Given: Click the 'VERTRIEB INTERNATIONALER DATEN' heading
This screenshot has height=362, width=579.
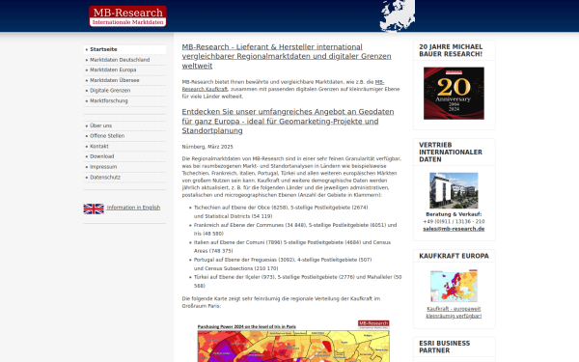Looking at the screenshot, I should [451, 152].
